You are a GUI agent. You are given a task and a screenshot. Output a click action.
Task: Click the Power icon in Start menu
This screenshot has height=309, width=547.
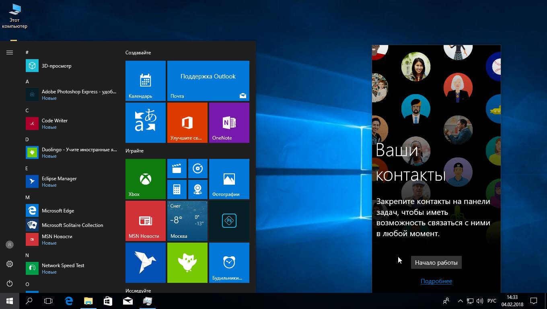pyautogui.click(x=10, y=283)
